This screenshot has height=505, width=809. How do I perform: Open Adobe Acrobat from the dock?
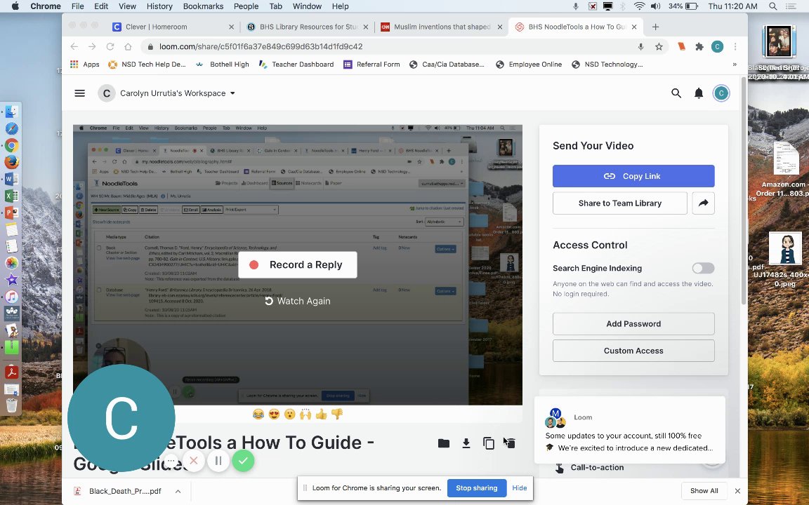pos(11,372)
